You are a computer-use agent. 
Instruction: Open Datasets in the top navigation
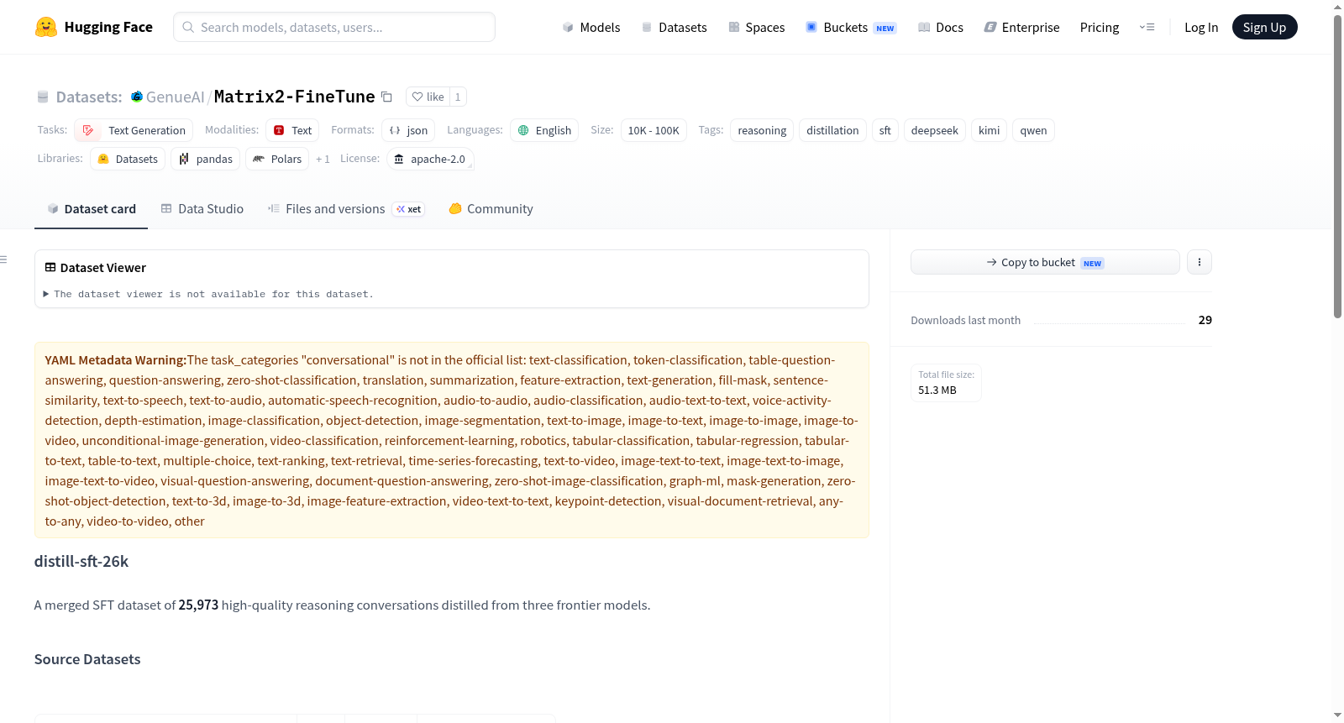[x=675, y=28]
